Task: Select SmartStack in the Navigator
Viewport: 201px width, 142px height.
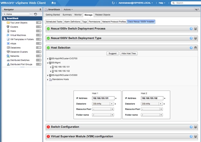Action: pos(22,18)
